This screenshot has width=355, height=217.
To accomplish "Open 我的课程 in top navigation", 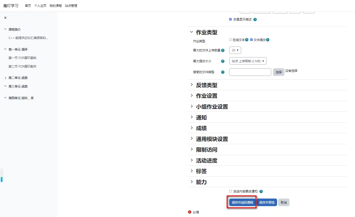I will click(56, 6).
